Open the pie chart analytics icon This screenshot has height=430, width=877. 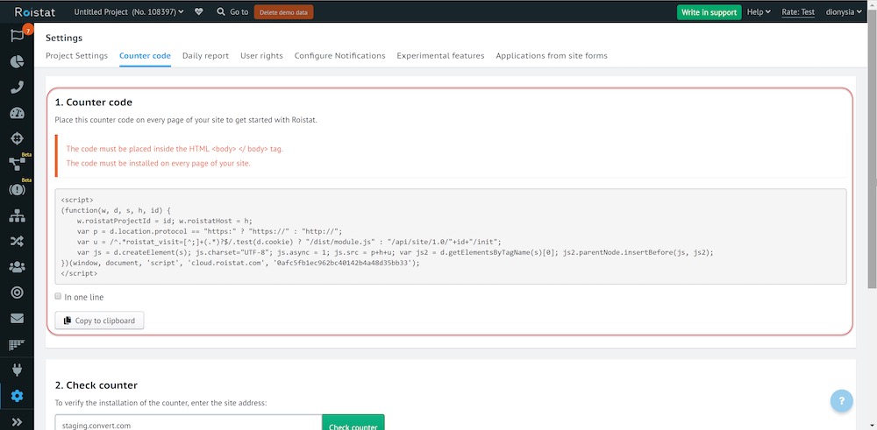pyautogui.click(x=17, y=61)
